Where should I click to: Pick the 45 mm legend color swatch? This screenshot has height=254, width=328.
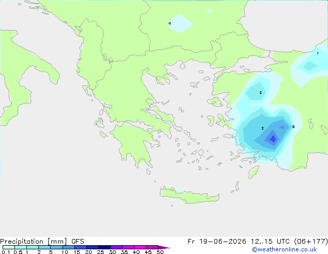click(152, 247)
